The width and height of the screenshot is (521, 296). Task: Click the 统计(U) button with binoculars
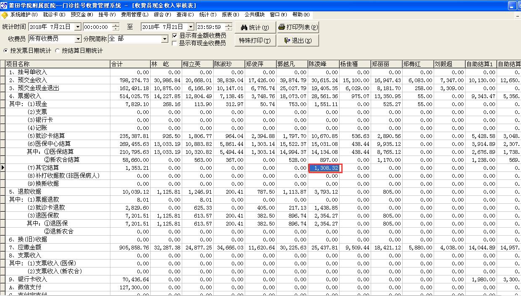click(x=256, y=28)
